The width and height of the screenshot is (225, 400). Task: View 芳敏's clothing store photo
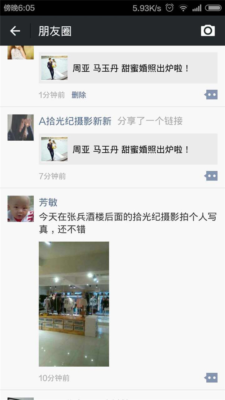click(74, 304)
